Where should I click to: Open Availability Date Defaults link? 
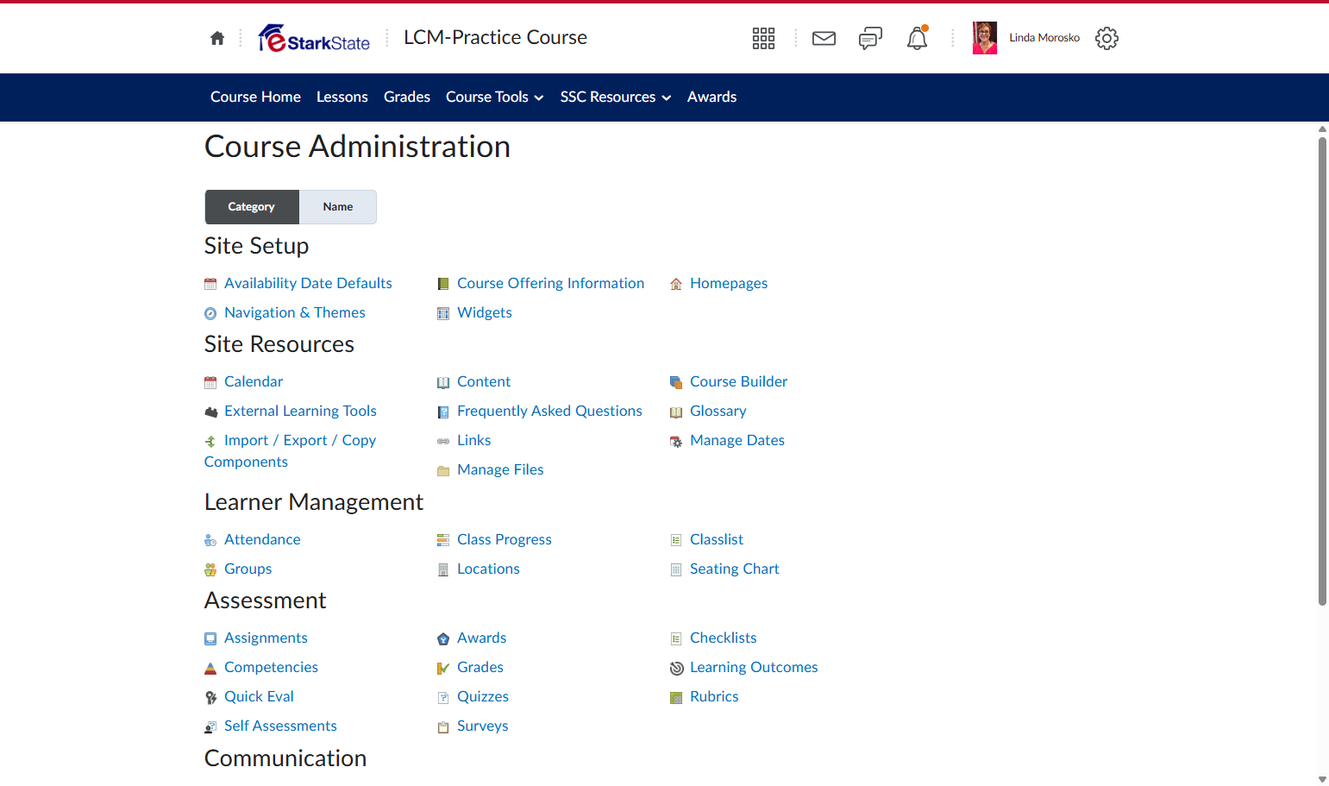308,283
